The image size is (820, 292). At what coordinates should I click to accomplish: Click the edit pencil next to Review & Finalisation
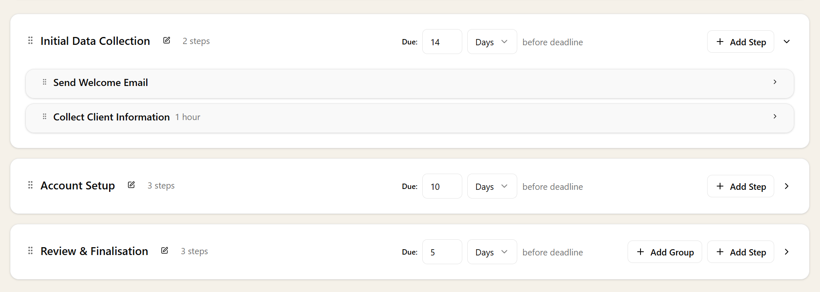click(x=164, y=250)
